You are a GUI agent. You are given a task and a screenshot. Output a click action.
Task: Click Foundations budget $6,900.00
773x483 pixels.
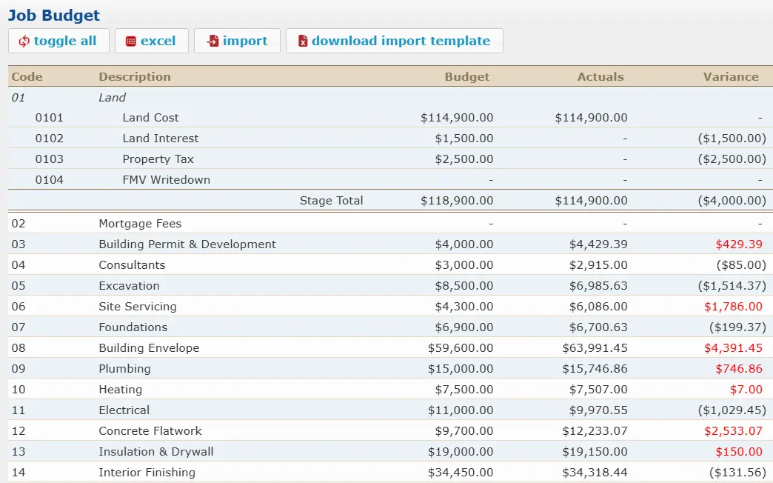pyautogui.click(x=464, y=327)
